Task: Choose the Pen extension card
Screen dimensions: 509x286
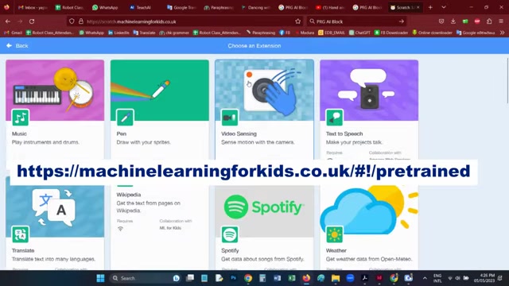Action: (159, 110)
